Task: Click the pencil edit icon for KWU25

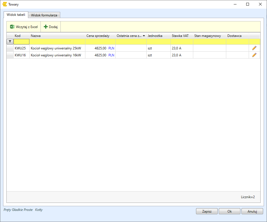Action: coord(254,48)
